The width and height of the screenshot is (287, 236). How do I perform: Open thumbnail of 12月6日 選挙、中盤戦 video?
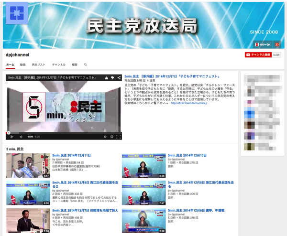coord(144,221)
